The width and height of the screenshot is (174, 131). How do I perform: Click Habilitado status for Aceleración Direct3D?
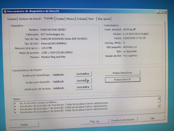(x=58, y=82)
